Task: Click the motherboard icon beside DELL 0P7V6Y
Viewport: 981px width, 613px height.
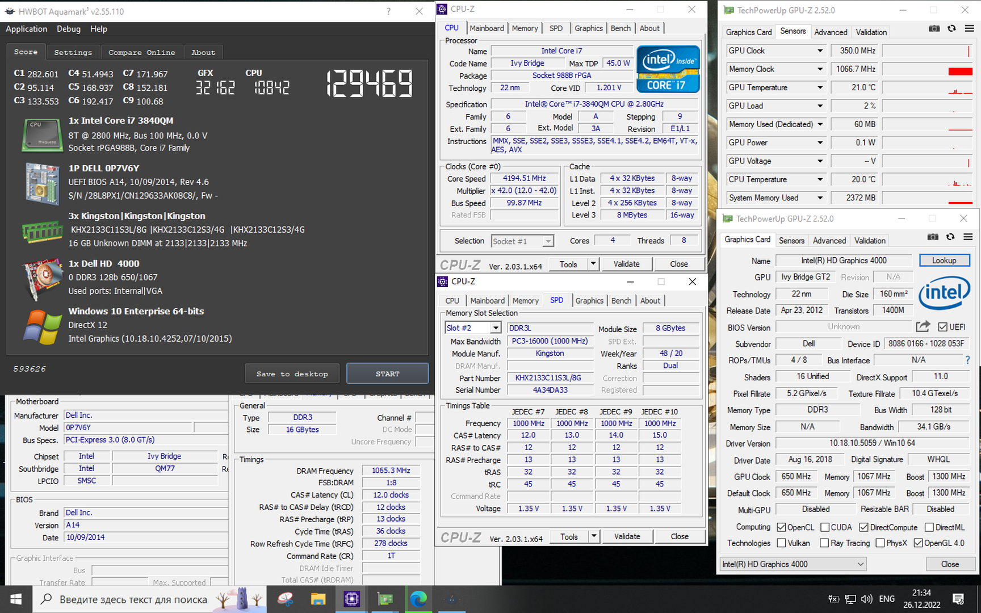Action: tap(42, 183)
